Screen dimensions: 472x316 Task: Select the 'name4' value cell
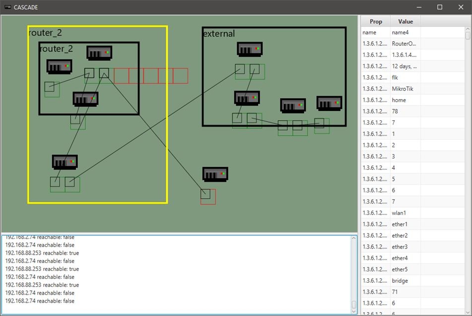click(x=405, y=32)
